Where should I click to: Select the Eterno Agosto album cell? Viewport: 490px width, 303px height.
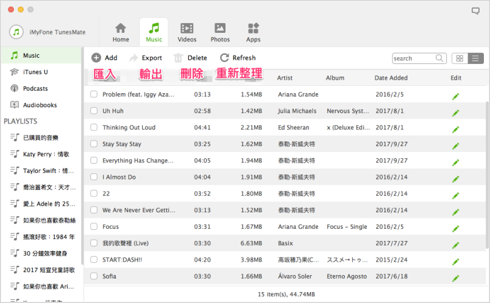(347, 276)
